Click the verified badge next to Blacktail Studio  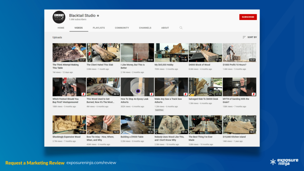[x=98, y=16]
